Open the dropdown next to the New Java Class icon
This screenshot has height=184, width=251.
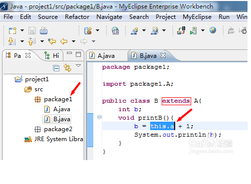pyautogui.click(x=97, y=30)
